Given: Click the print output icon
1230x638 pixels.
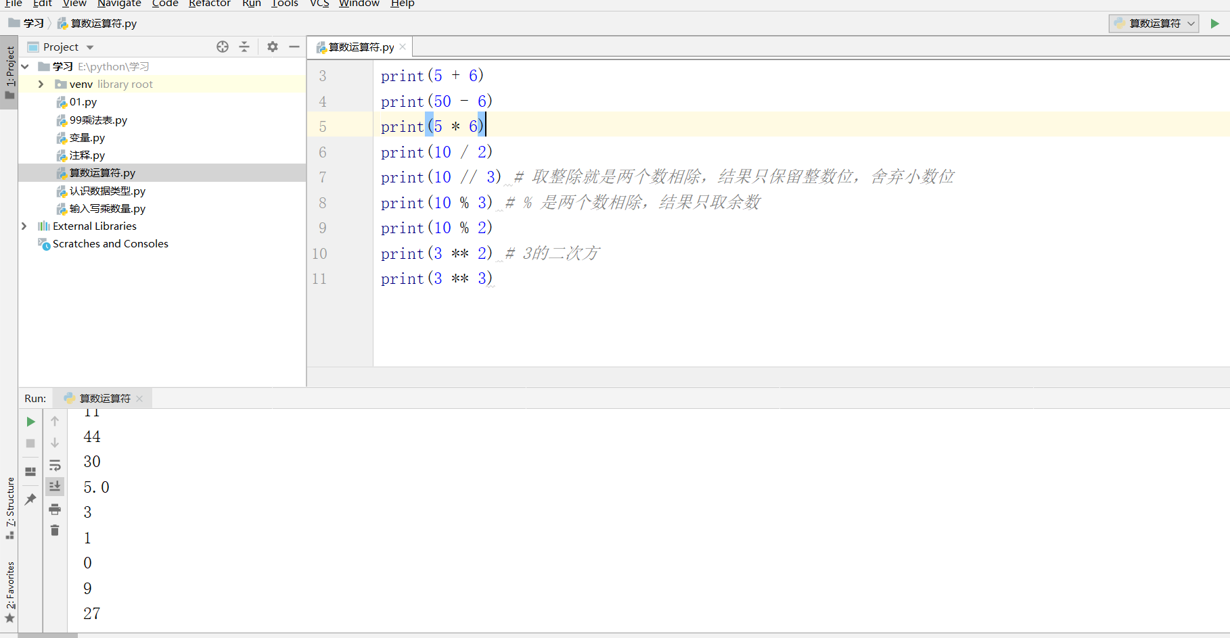Looking at the screenshot, I should click(x=55, y=509).
